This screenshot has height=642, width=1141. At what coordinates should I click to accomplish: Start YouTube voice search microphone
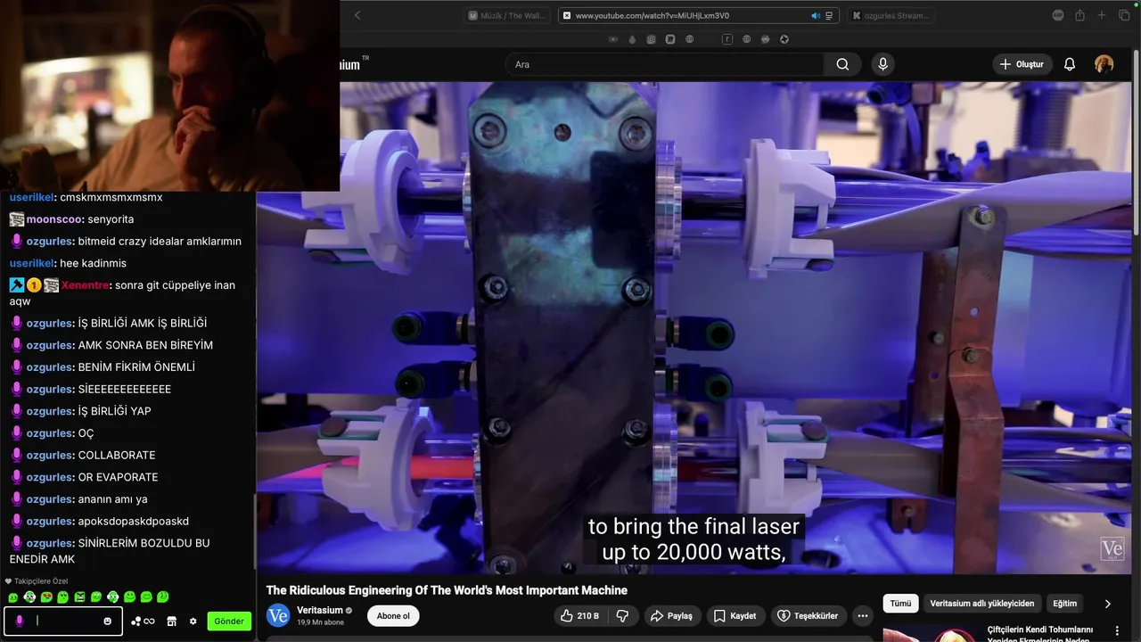(x=882, y=64)
